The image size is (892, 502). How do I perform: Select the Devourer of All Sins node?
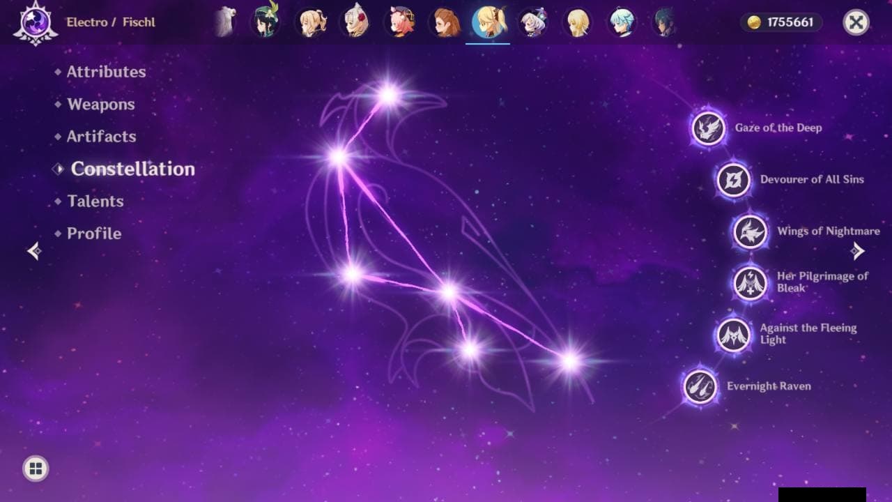733,180
